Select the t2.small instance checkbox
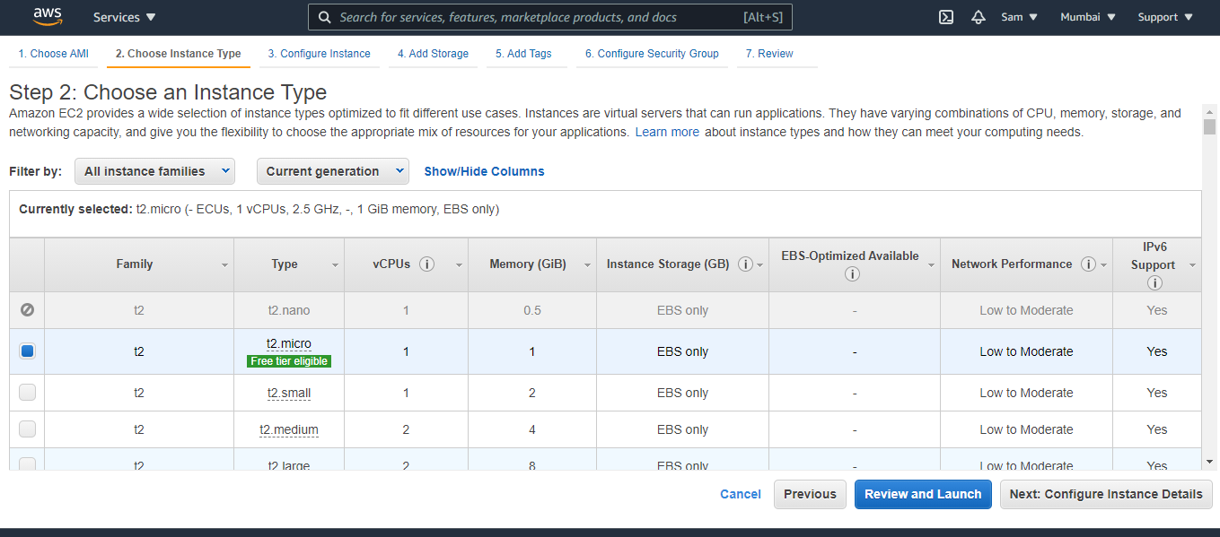The image size is (1220, 537). coord(27,392)
